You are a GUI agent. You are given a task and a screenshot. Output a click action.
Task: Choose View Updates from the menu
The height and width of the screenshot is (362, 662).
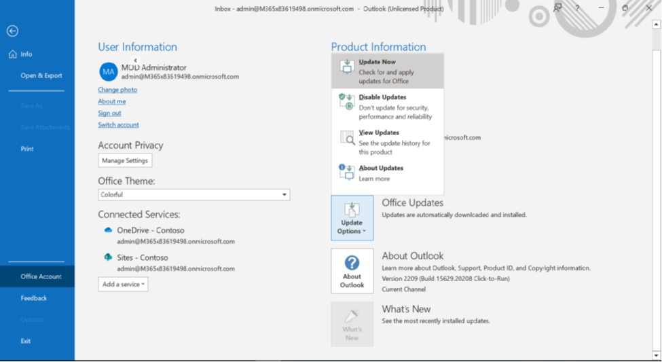click(388, 142)
